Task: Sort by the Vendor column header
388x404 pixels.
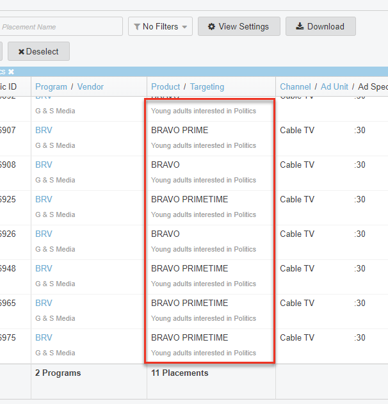Action: click(90, 87)
